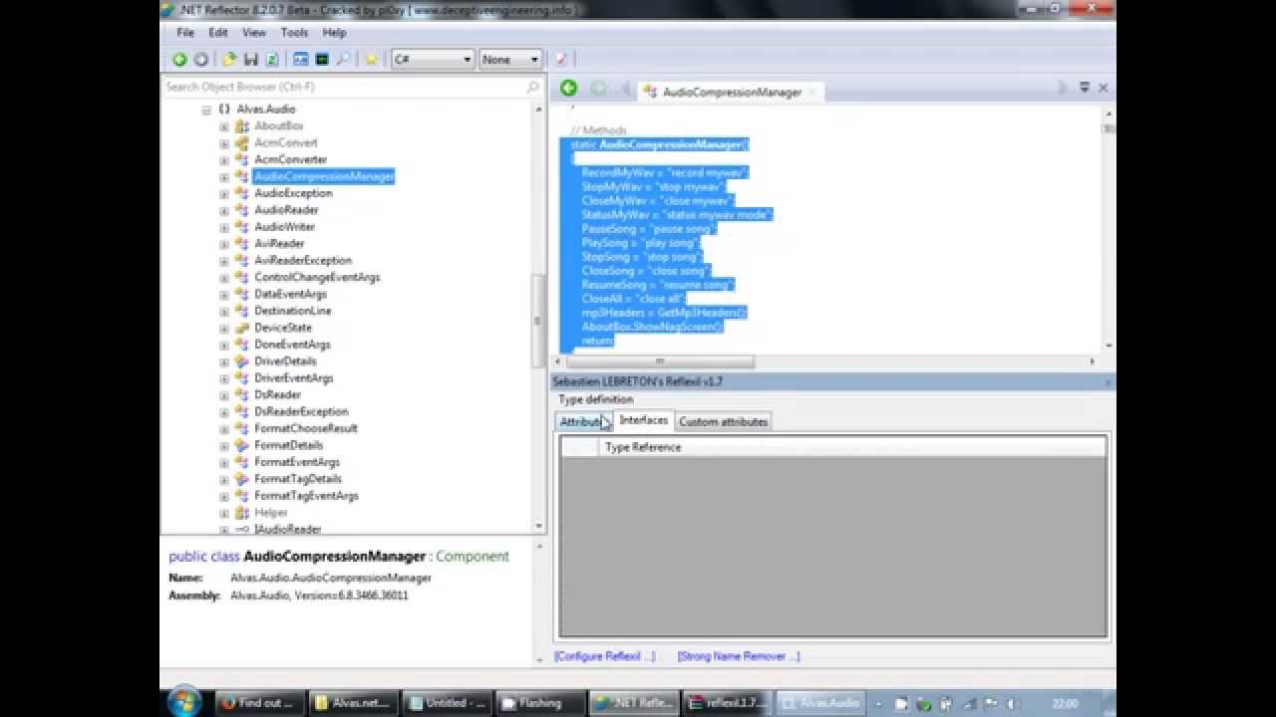1276x717 pixels.
Task: Select the AviReaderException tree item
Action: tap(303, 261)
